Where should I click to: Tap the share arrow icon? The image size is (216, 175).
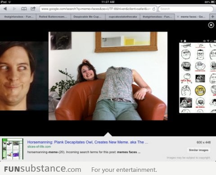tap(33, 9)
